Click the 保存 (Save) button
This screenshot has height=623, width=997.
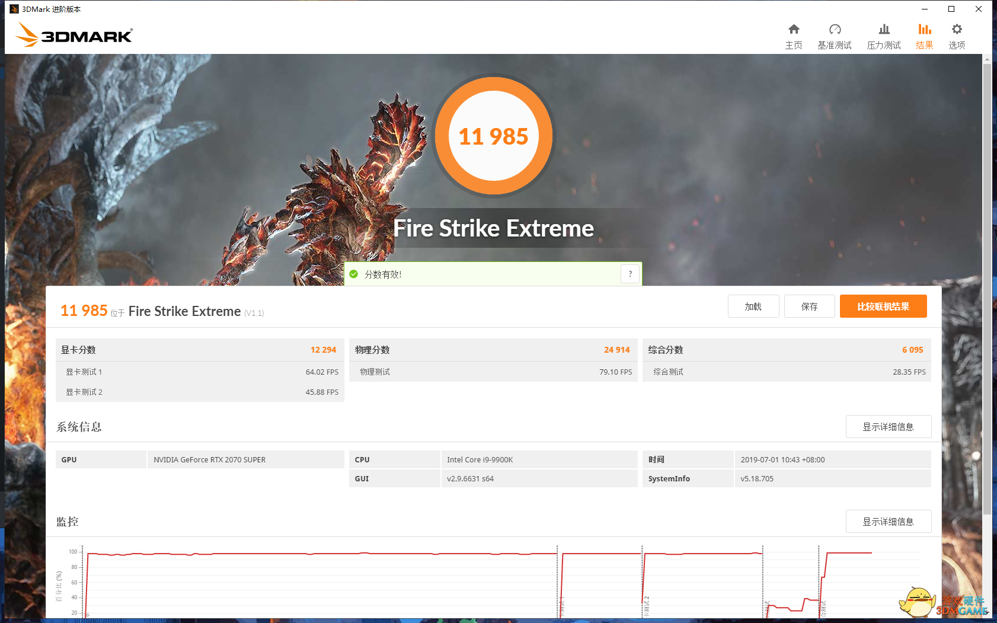click(x=810, y=306)
